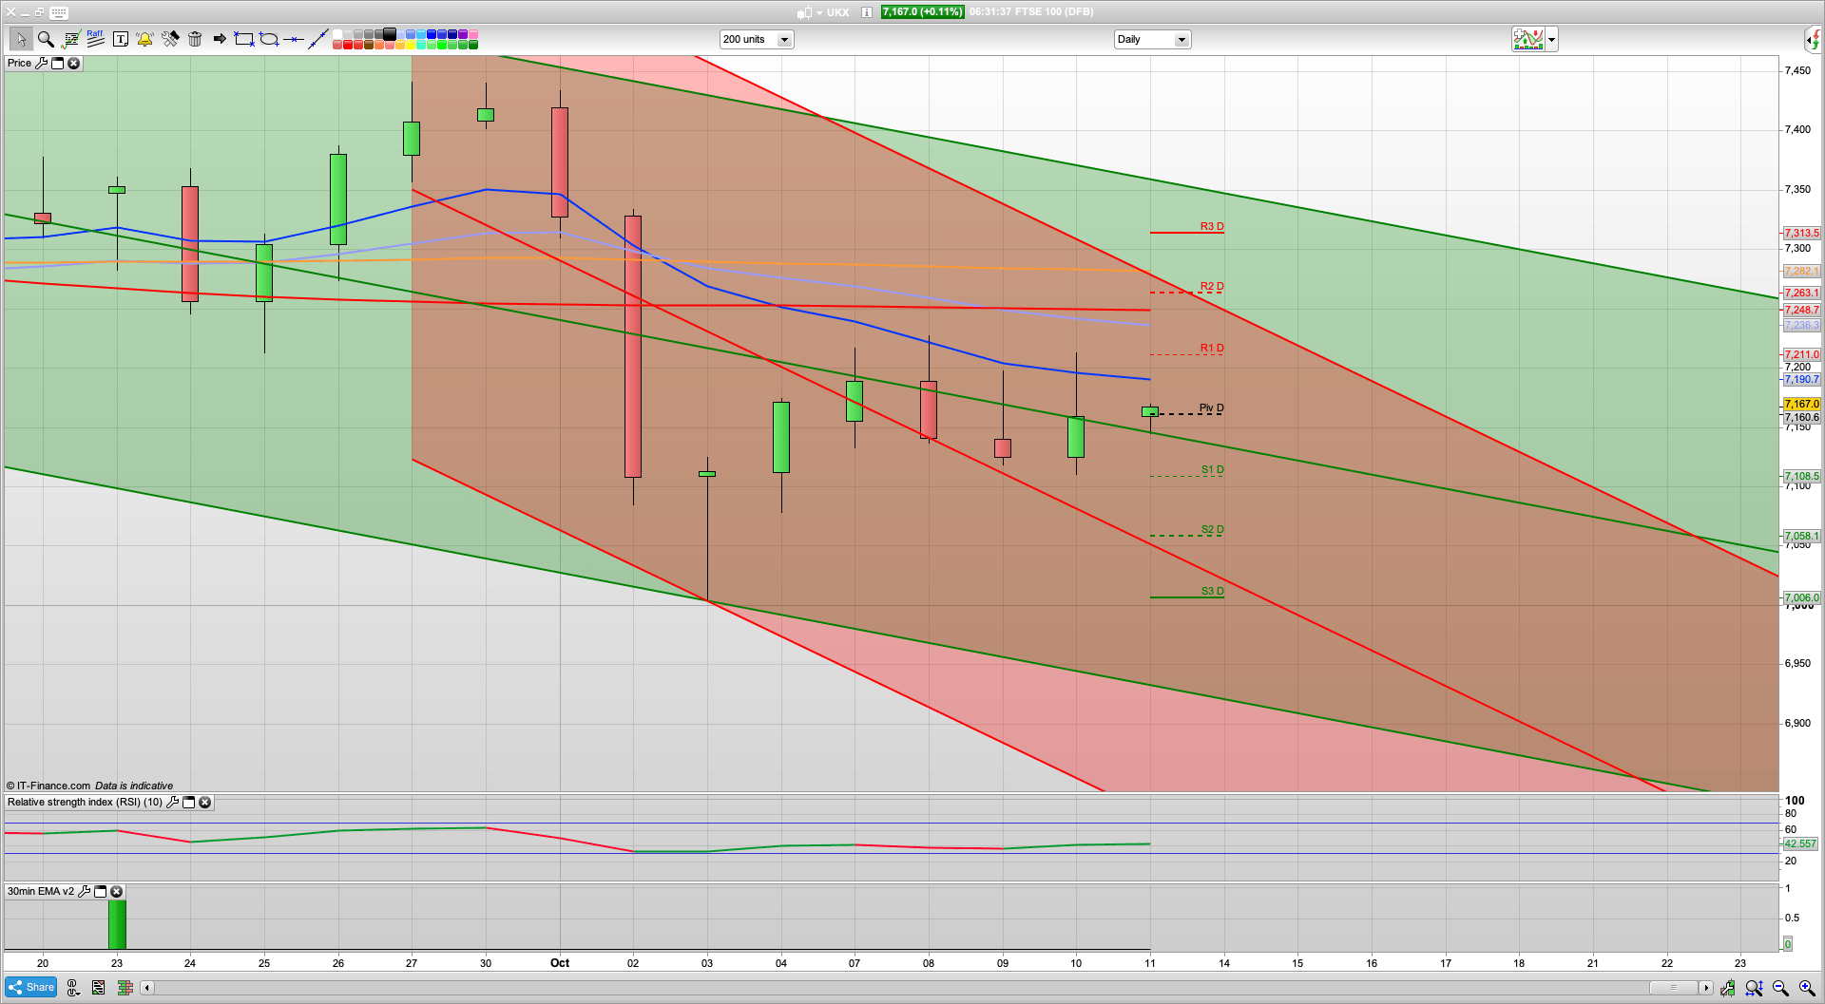
Task: Expand the trading side panel arrow
Action: pyautogui.click(x=1814, y=39)
